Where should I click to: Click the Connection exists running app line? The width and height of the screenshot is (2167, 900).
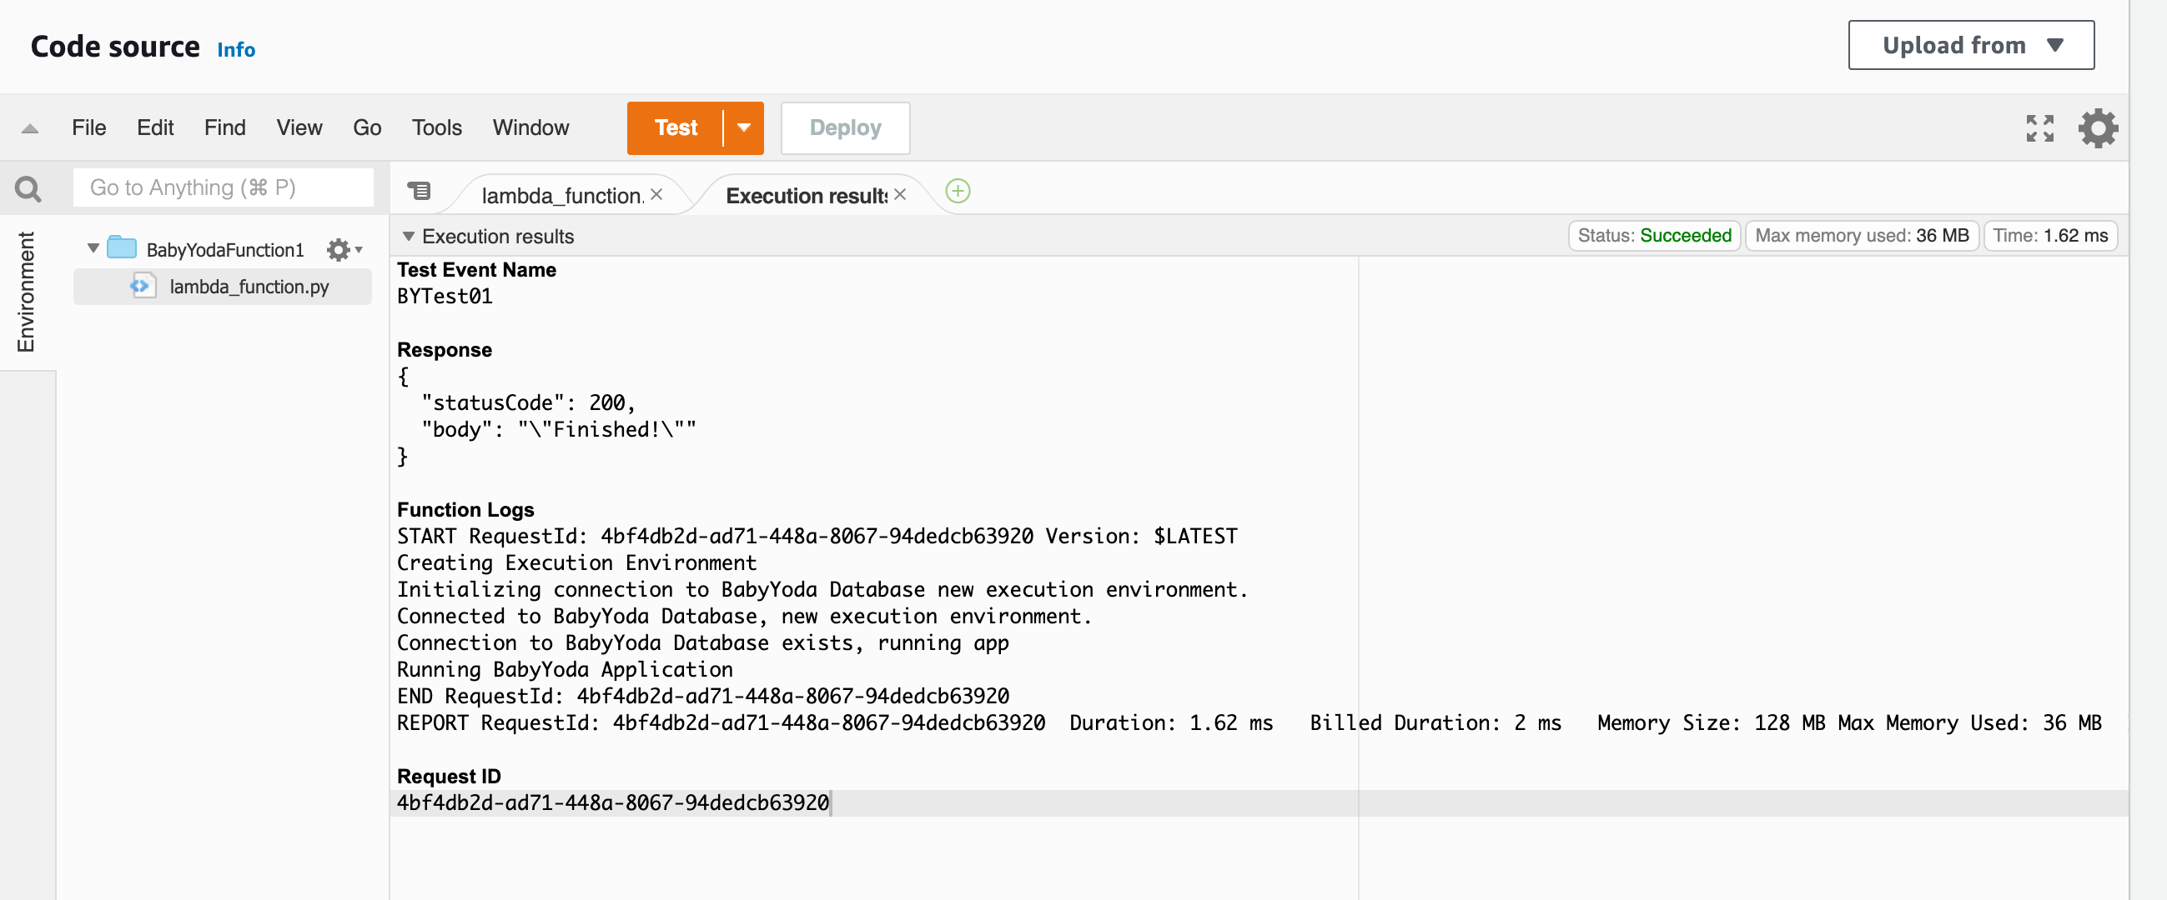702,643
